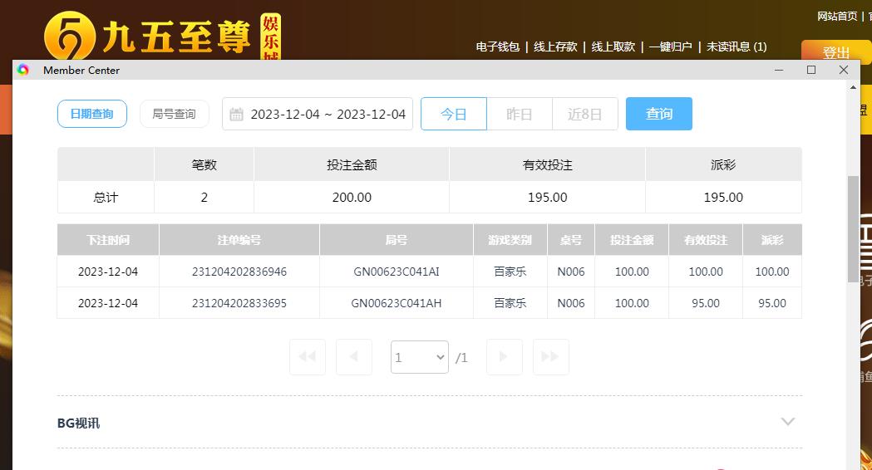The image size is (872, 470).
Task: Click the 九五至尊 site logo
Action: click(162, 37)
